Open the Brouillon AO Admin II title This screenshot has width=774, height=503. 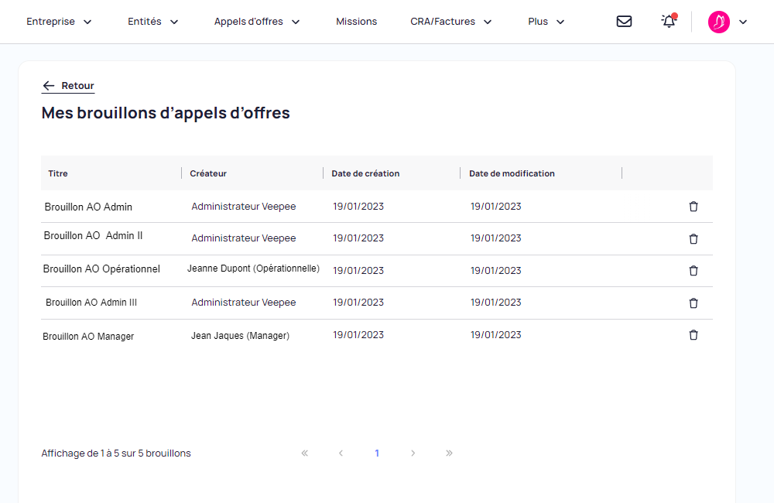(94, 235)
